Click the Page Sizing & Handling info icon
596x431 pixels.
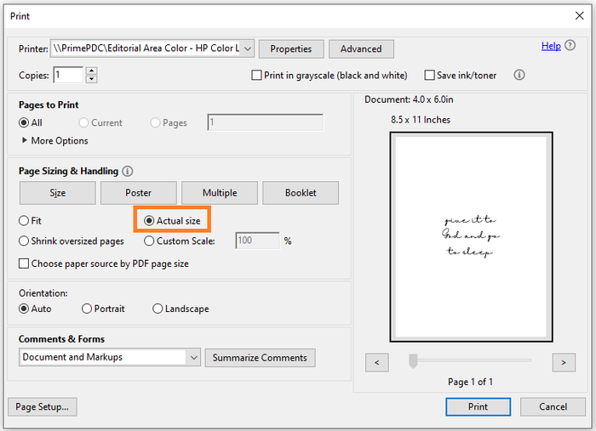pyautogui.click(x=128, y=171)
